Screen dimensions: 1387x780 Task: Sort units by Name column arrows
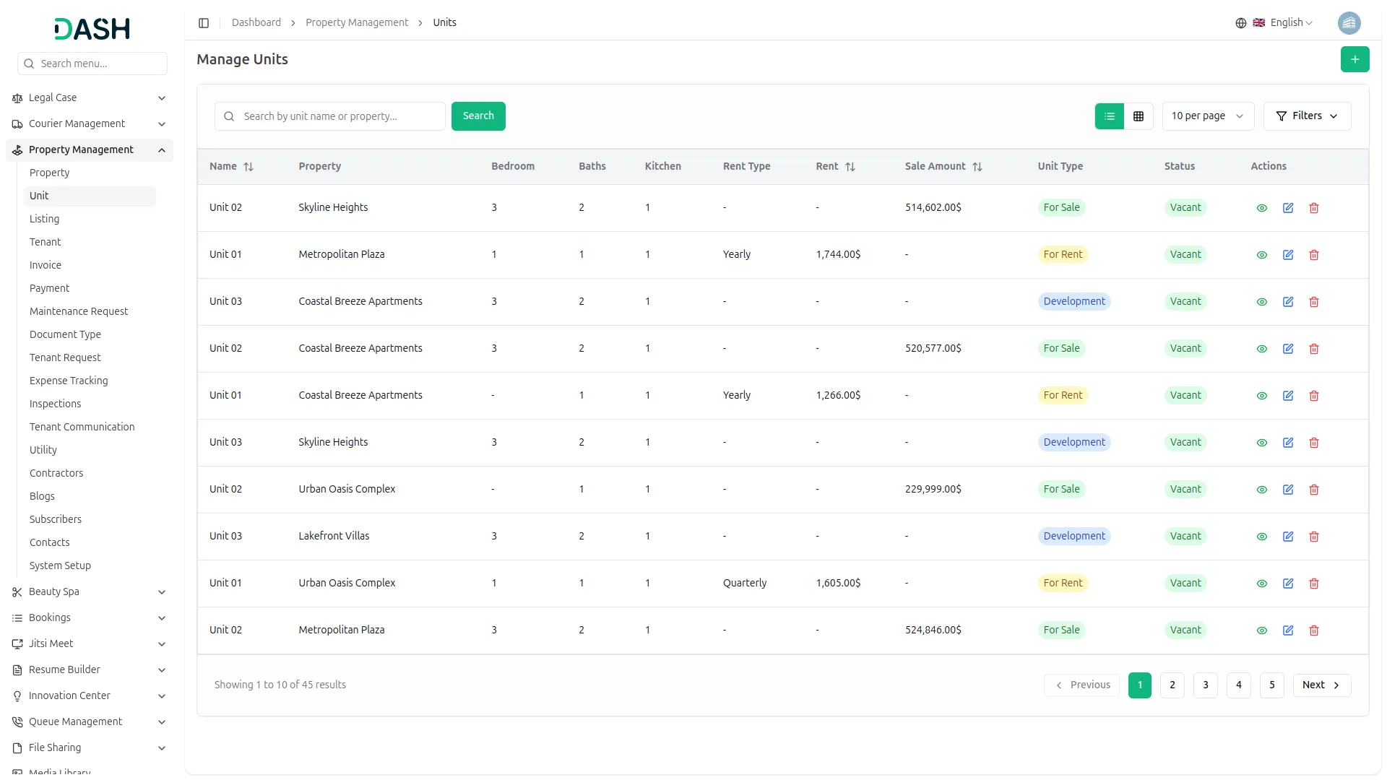249,167
